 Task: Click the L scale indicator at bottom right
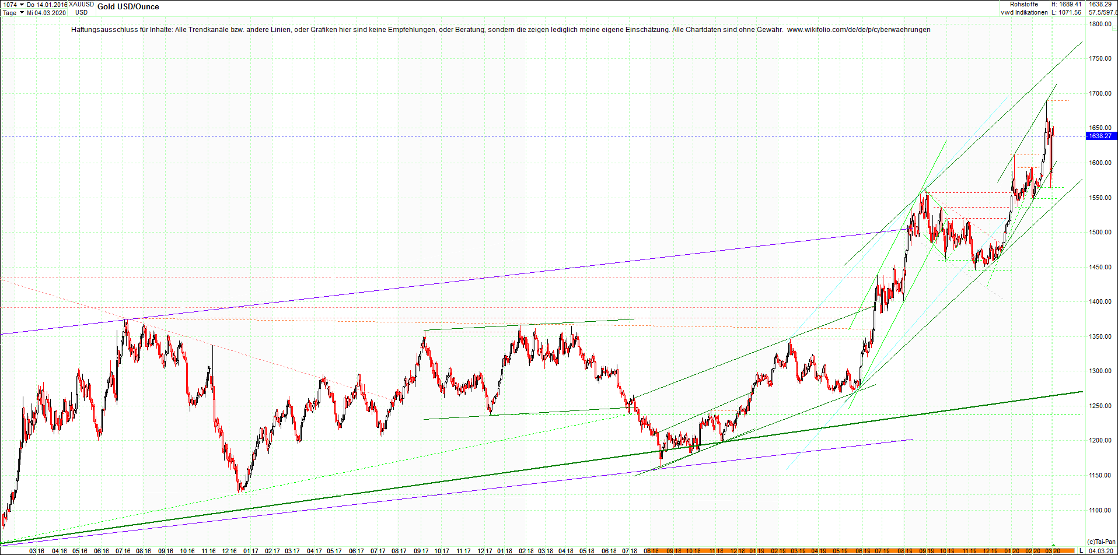pos(1081,551)
